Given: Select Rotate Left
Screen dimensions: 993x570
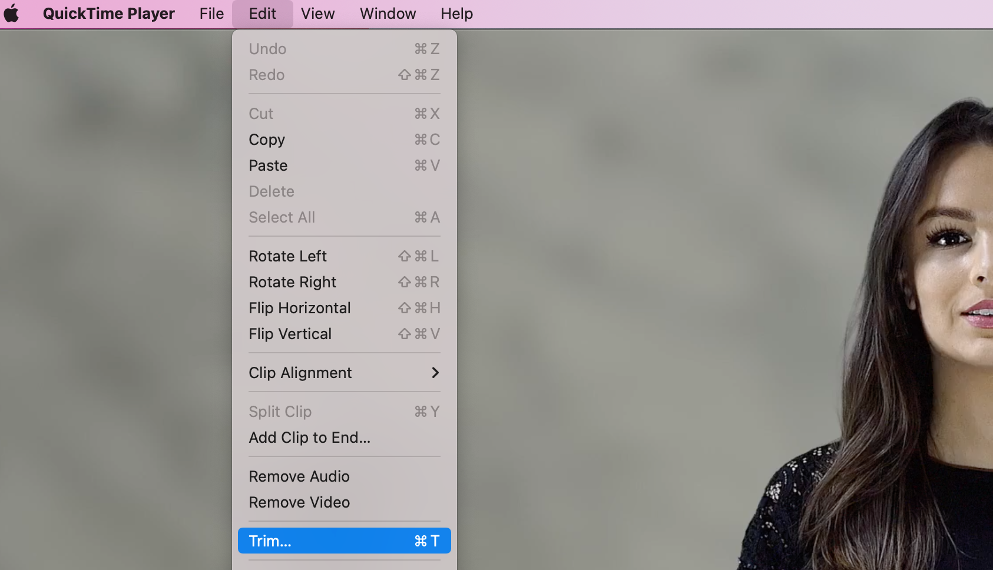Looking at the screenshot, I should click(345, 256).
